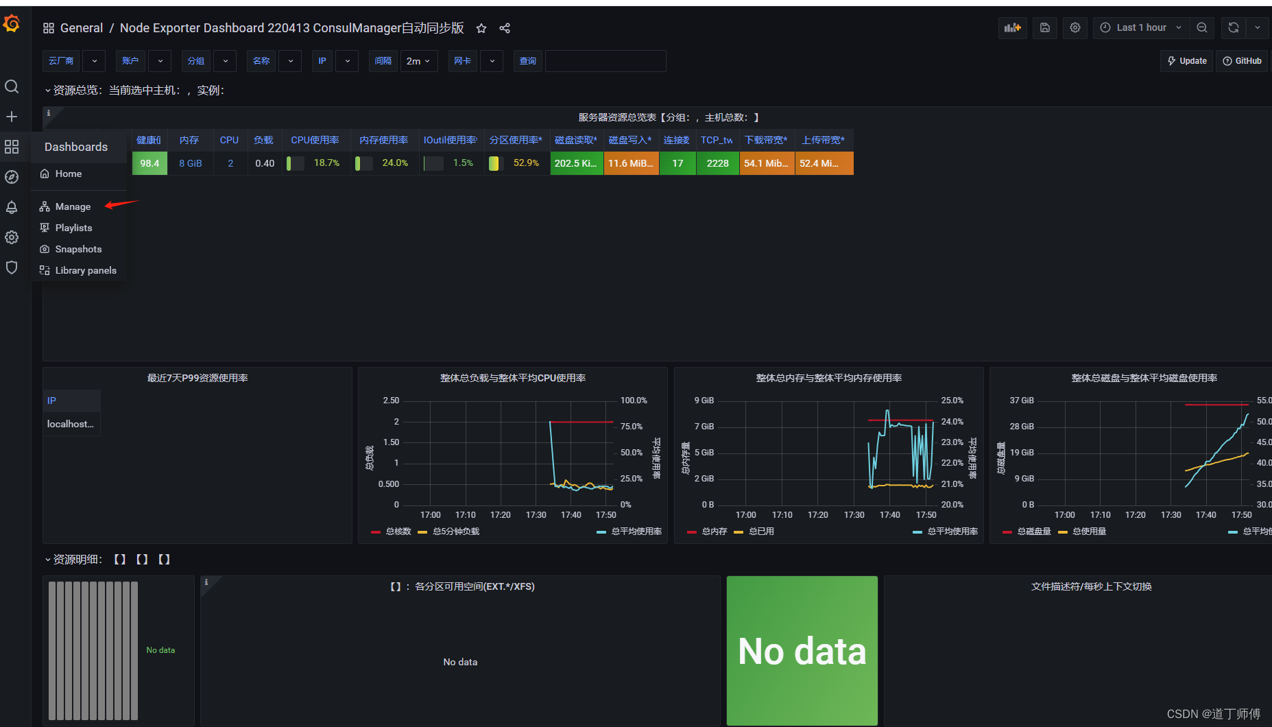This screenshot has height=727, width=1272.
Task: Open the Dashboards grid icon in sidebar
Action: coord(12,147)
